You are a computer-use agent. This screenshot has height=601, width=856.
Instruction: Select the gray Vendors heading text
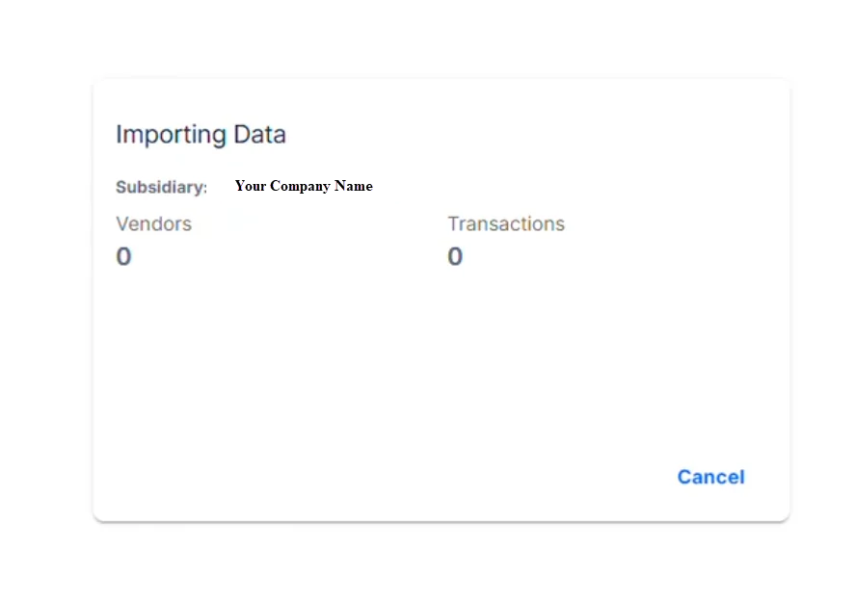click(x=153, y=223)
